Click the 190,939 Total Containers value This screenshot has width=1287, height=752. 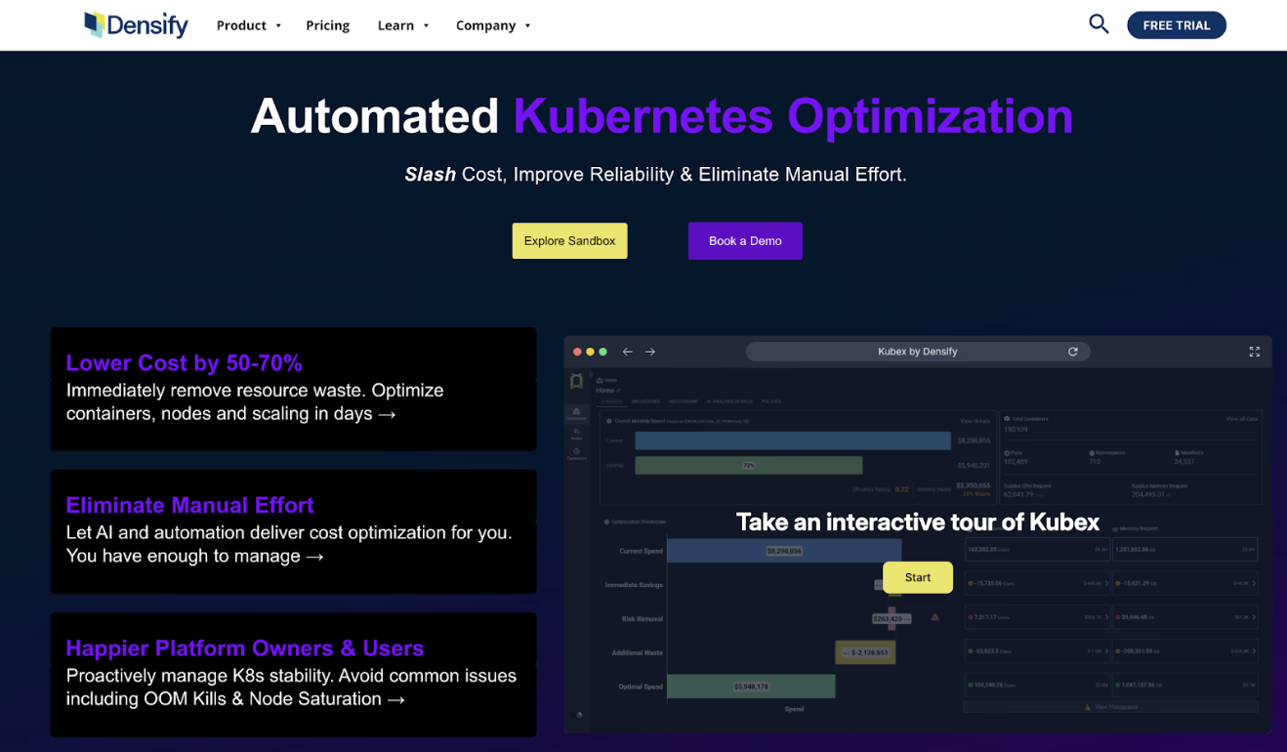[1016, 430]
